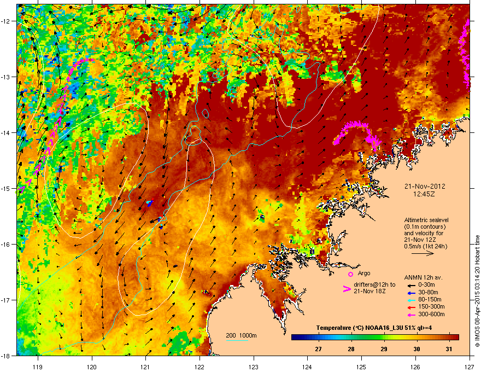Click the longitude axis label 121

pyautogui.click(x=145, y=367)
